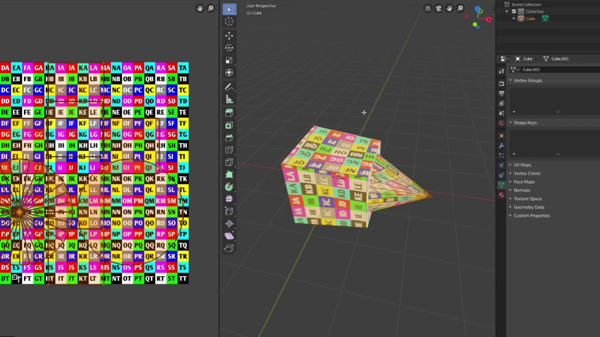Click the Cube breadcrumb in properties header
600x337 pixels.
pos(524,59)
